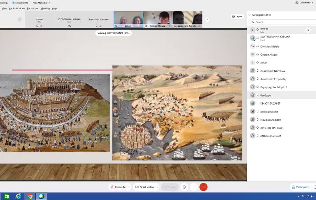This screenshot has width=316, height=200.
Task: Open the emoji reactions
Action: [184, 187]
